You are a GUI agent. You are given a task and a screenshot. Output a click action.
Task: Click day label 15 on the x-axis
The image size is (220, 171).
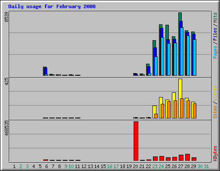(x=103, y=166)
